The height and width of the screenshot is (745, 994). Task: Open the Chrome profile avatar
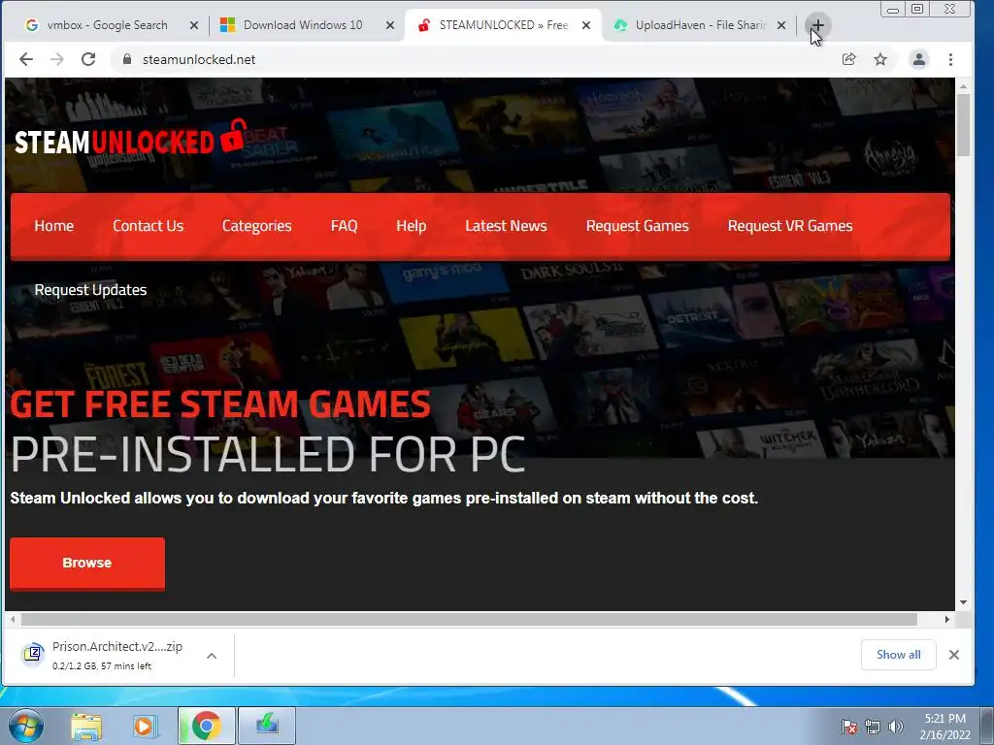pyautogui.click(x=918, y=59)
